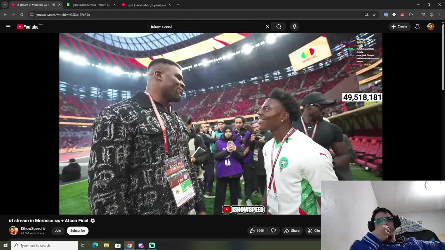The image size is (445, 250).
Task: Open the red image extension
Action: point(402,15)
